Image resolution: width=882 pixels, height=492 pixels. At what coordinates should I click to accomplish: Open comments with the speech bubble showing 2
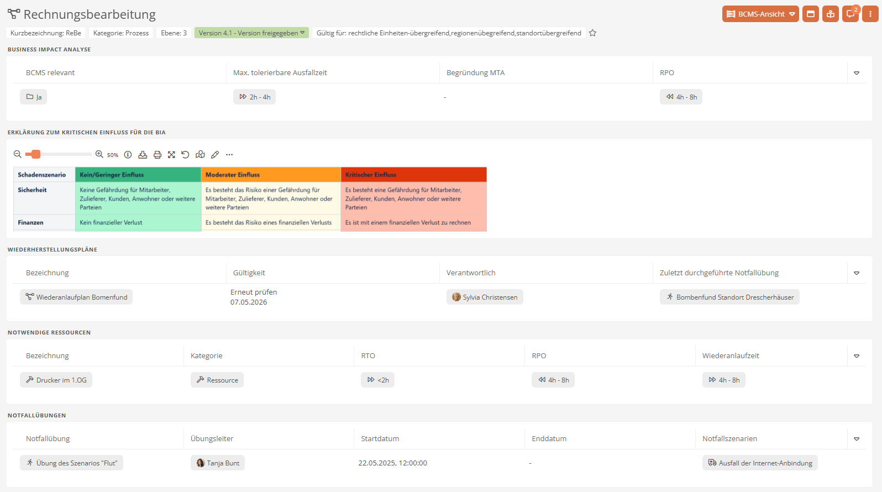[x=851, y=14]
